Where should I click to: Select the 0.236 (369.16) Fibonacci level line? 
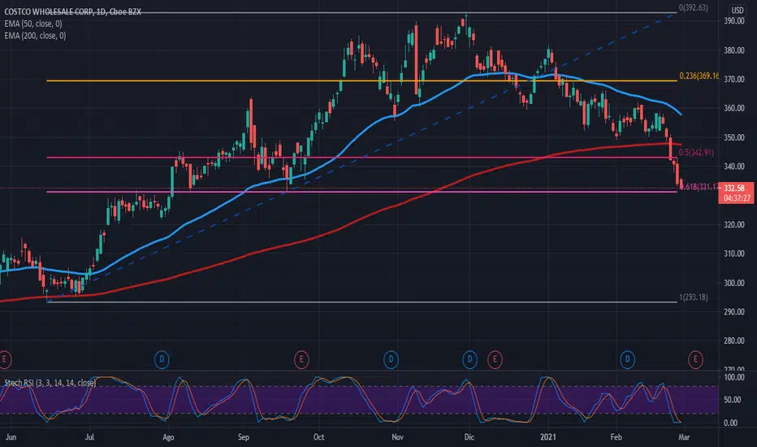(x=362, y=80)
